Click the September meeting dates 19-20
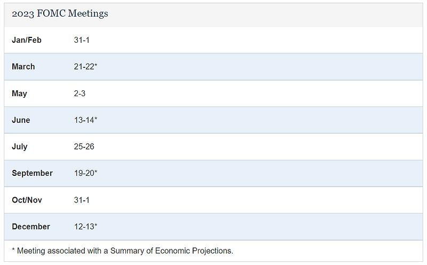 click(x=84, y=173)
